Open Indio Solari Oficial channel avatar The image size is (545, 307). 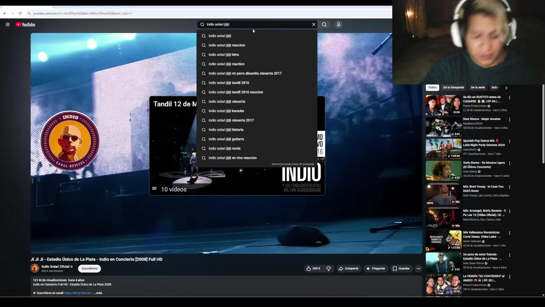pos(35,268)
